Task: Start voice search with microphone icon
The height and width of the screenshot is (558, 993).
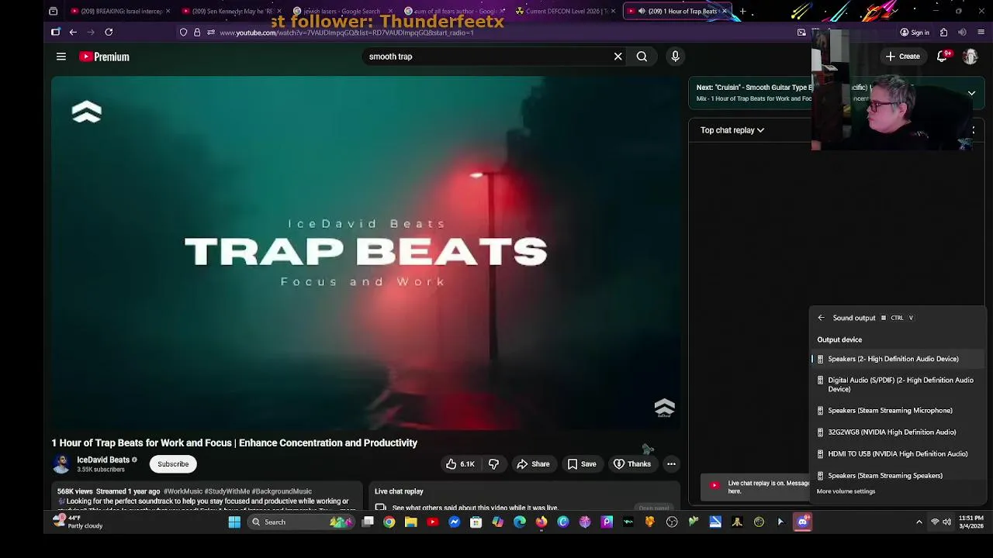Action: (x=675, y=57)
